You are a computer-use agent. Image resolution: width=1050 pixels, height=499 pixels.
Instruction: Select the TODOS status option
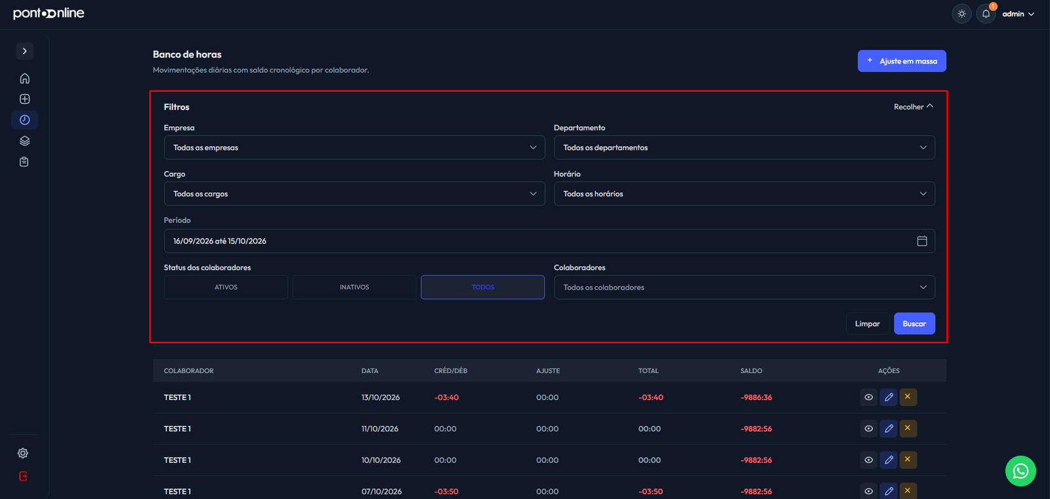tap(482, 287)
